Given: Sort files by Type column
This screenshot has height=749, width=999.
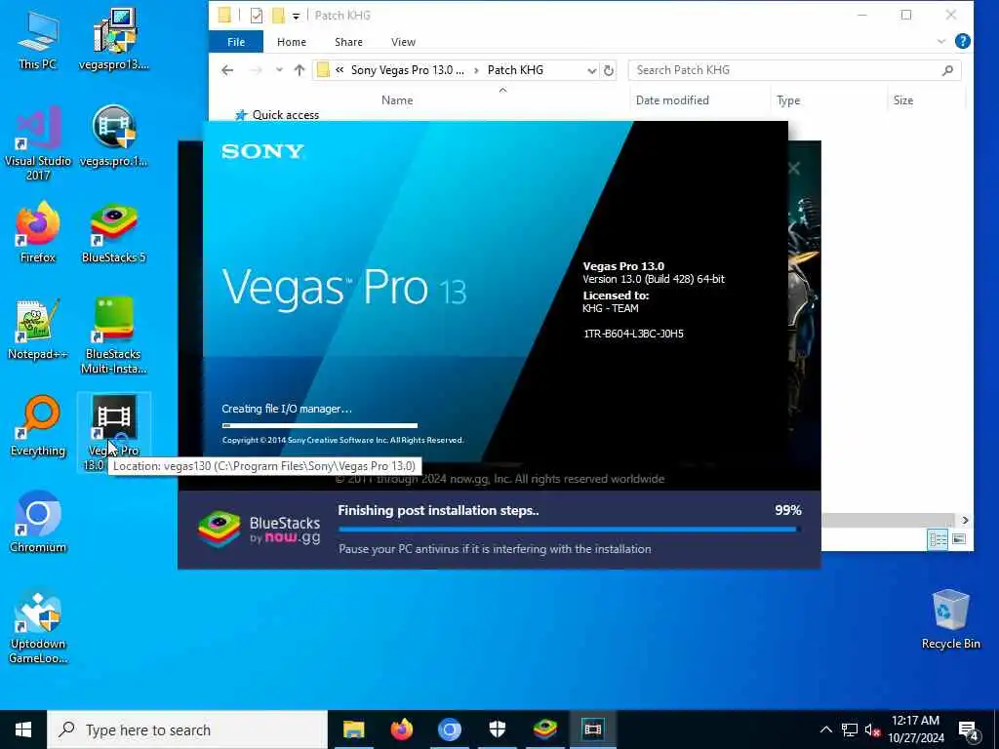Looking at the screenshot, I should pyautogui.click(x=788, y=100).
